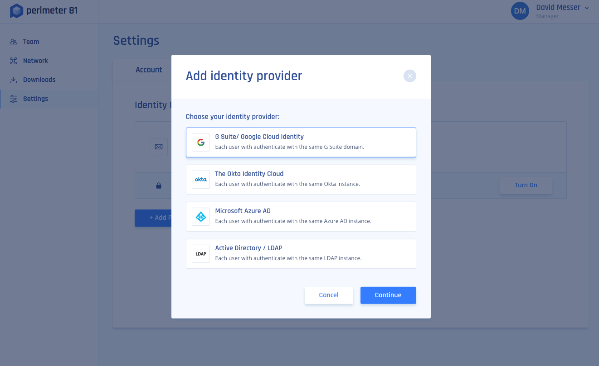Click the Turn On button
599x366 pixels.
526,185
